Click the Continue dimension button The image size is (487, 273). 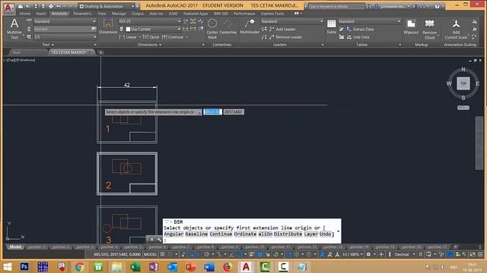(173, 37)
